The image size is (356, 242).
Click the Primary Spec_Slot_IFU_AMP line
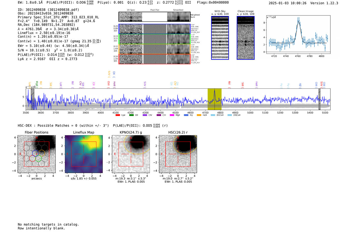58,17
